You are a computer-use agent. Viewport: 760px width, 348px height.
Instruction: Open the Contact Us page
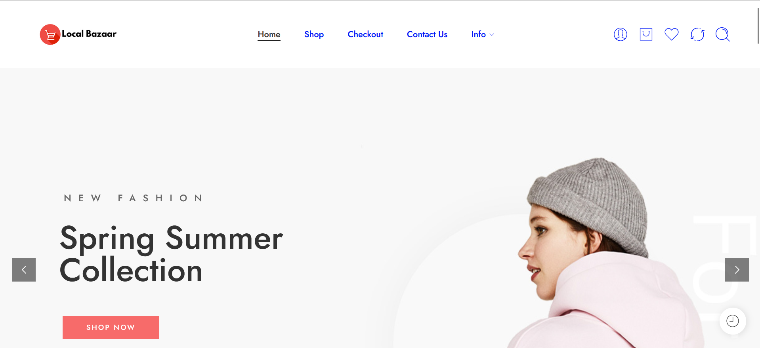click(427, 34)
